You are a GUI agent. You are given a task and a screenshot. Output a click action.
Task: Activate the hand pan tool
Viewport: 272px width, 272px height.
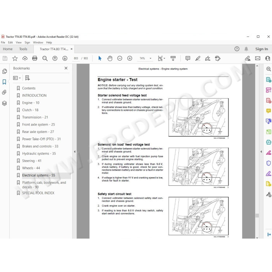110,58
